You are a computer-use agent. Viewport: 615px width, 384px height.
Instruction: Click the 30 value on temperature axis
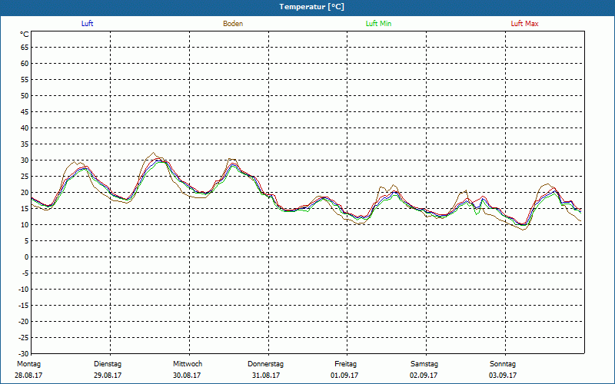25,161
